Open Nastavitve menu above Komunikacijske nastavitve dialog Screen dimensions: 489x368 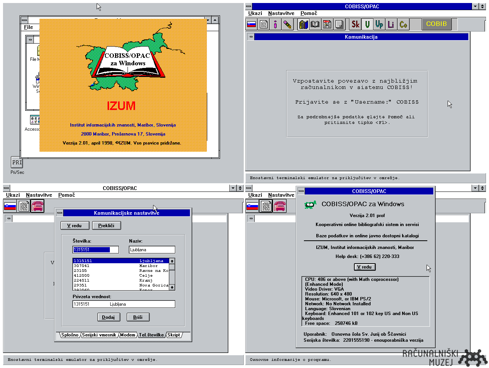tap(39, 195)
